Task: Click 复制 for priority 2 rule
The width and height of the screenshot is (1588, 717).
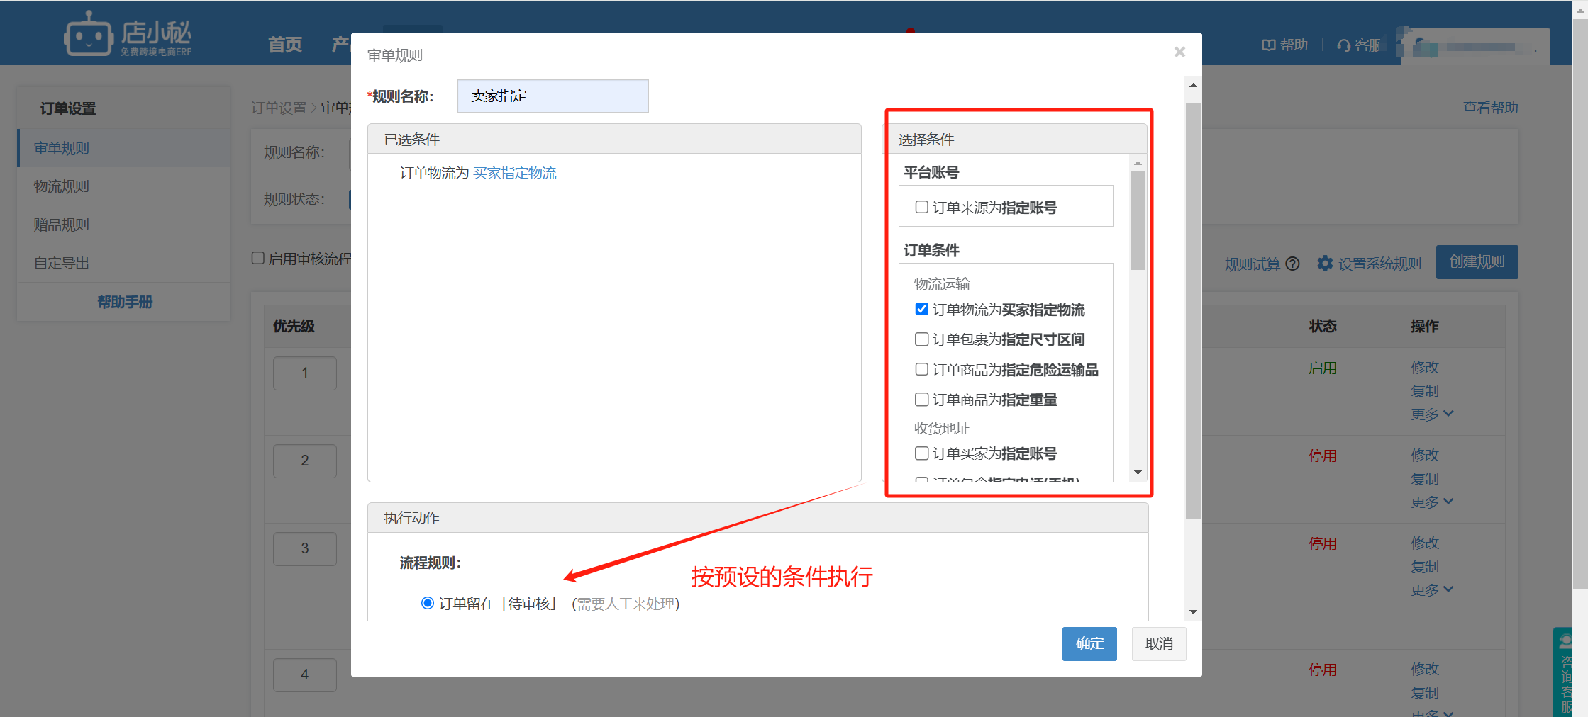Action: [x=1425, y=479]
